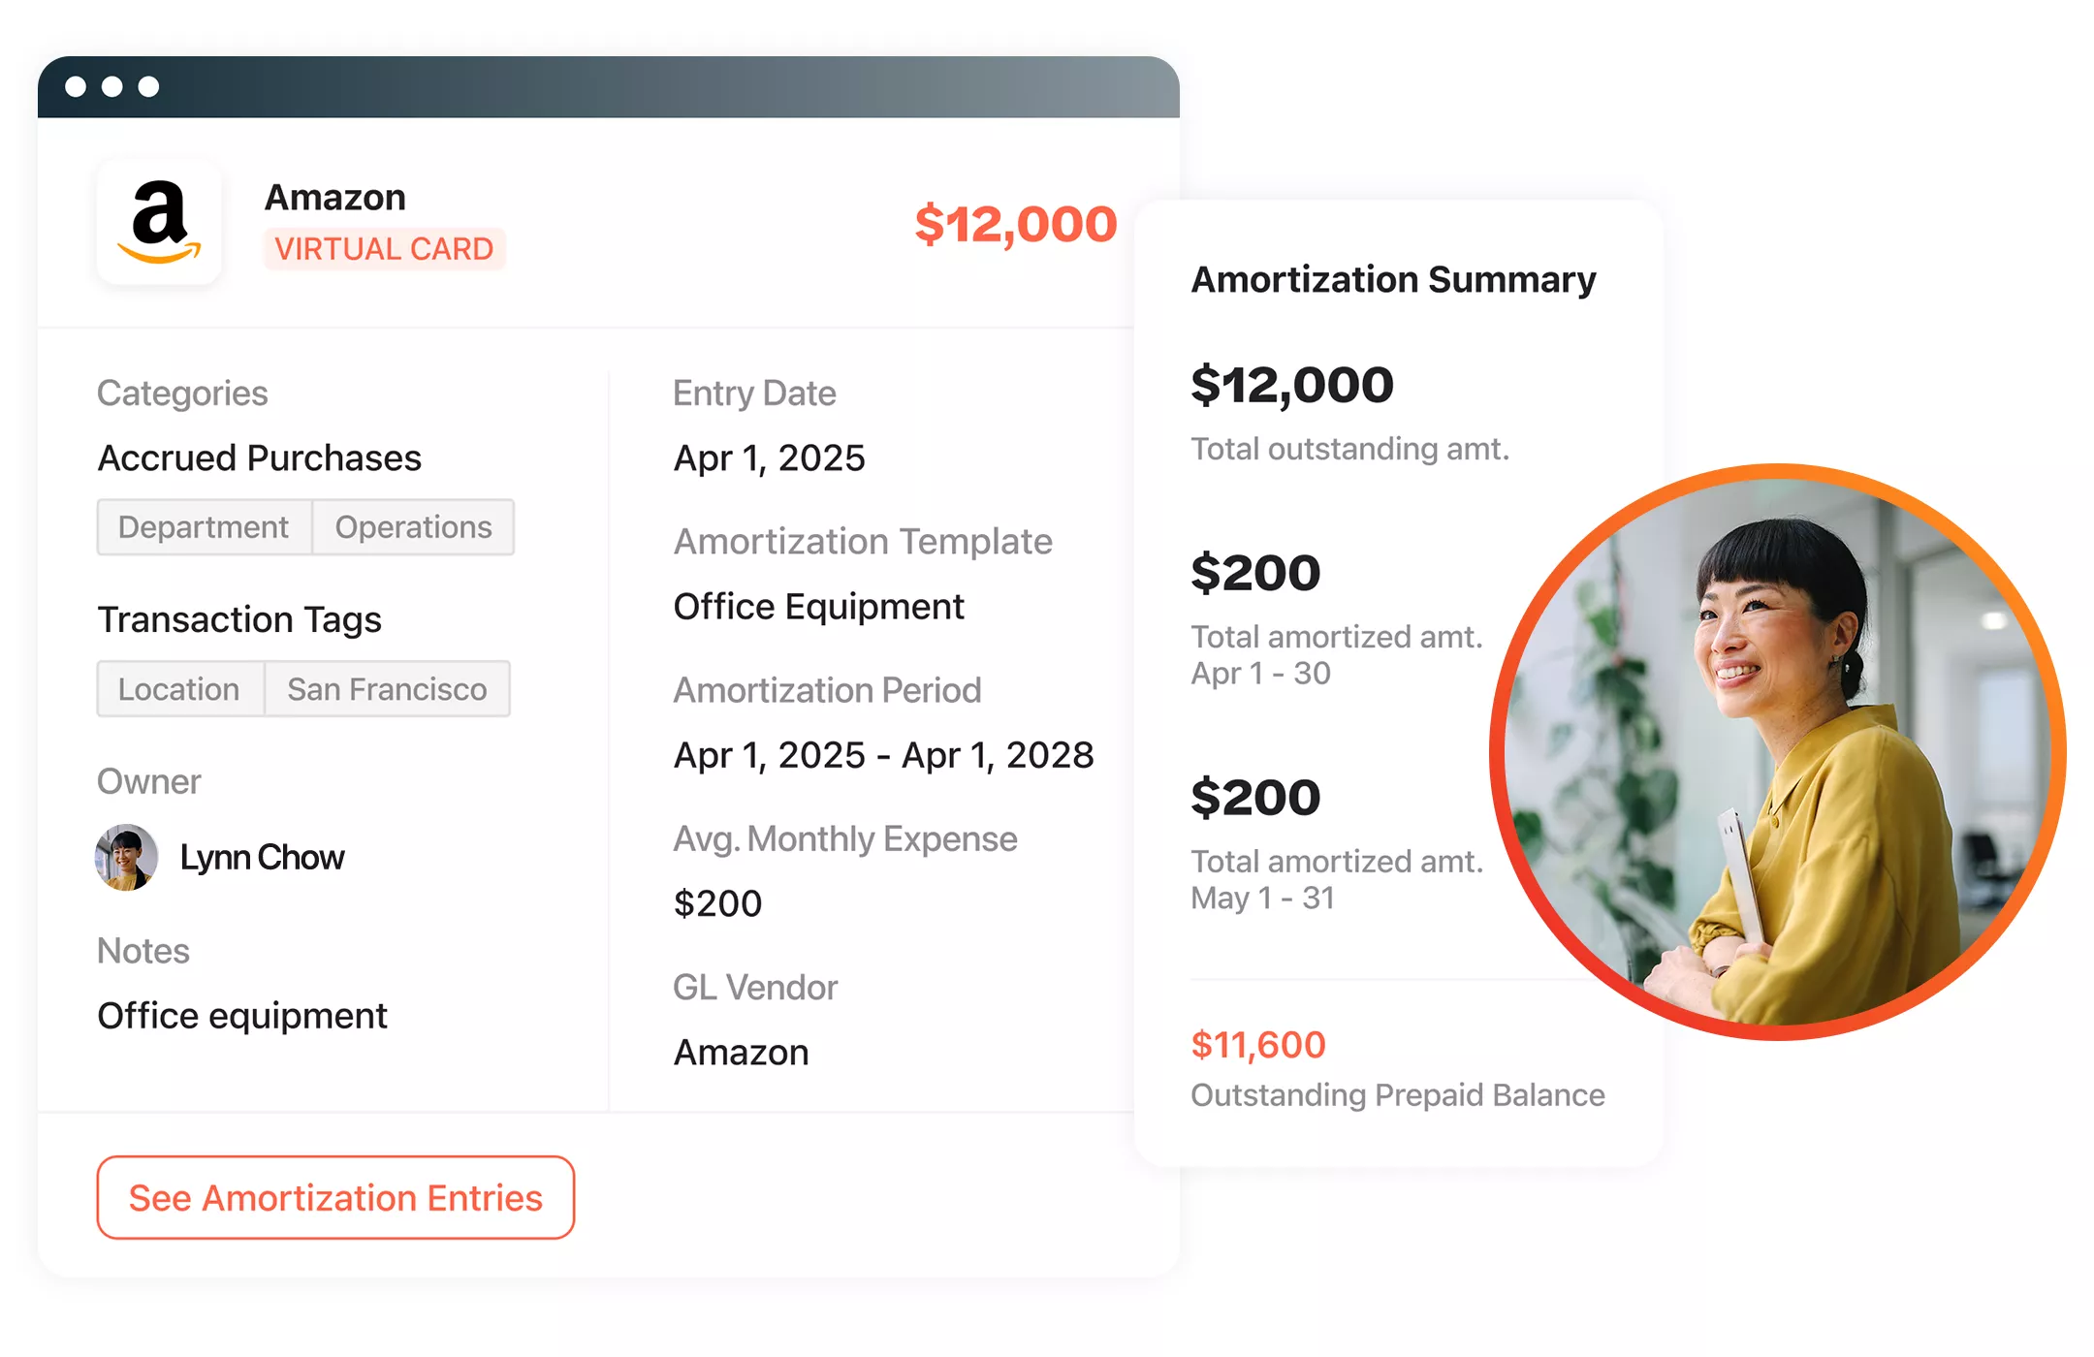Open the See Amortization Entries button
Viewport: 2094px width, 1357px height.
[x=335, y=1198]
